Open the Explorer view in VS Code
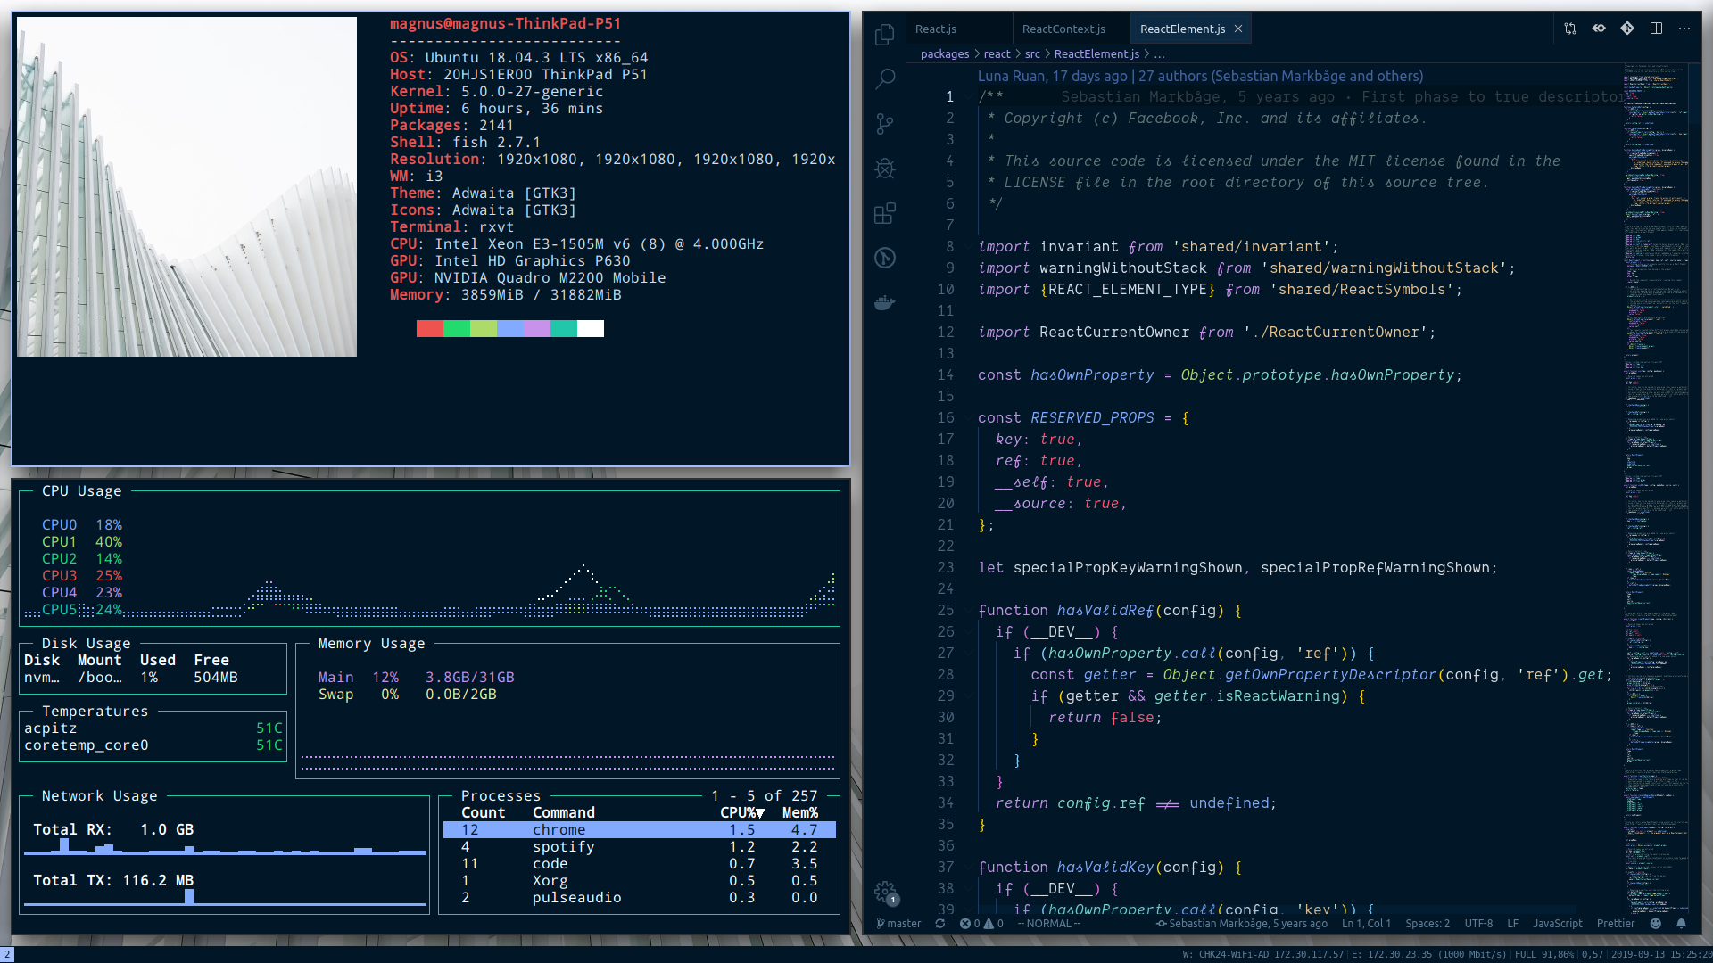The height and width of the screenshot is (963, 1713). 885,35
